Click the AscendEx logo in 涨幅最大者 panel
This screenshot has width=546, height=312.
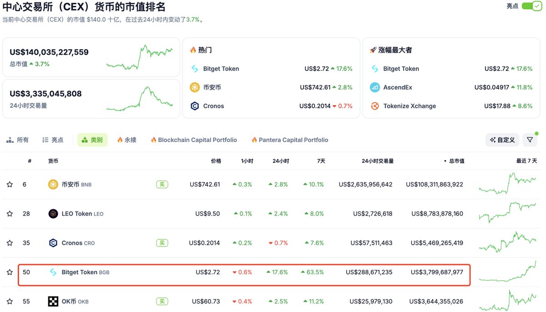[374, 87]
